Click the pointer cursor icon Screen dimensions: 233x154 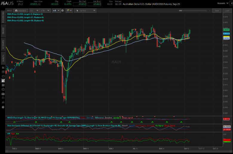77,11
